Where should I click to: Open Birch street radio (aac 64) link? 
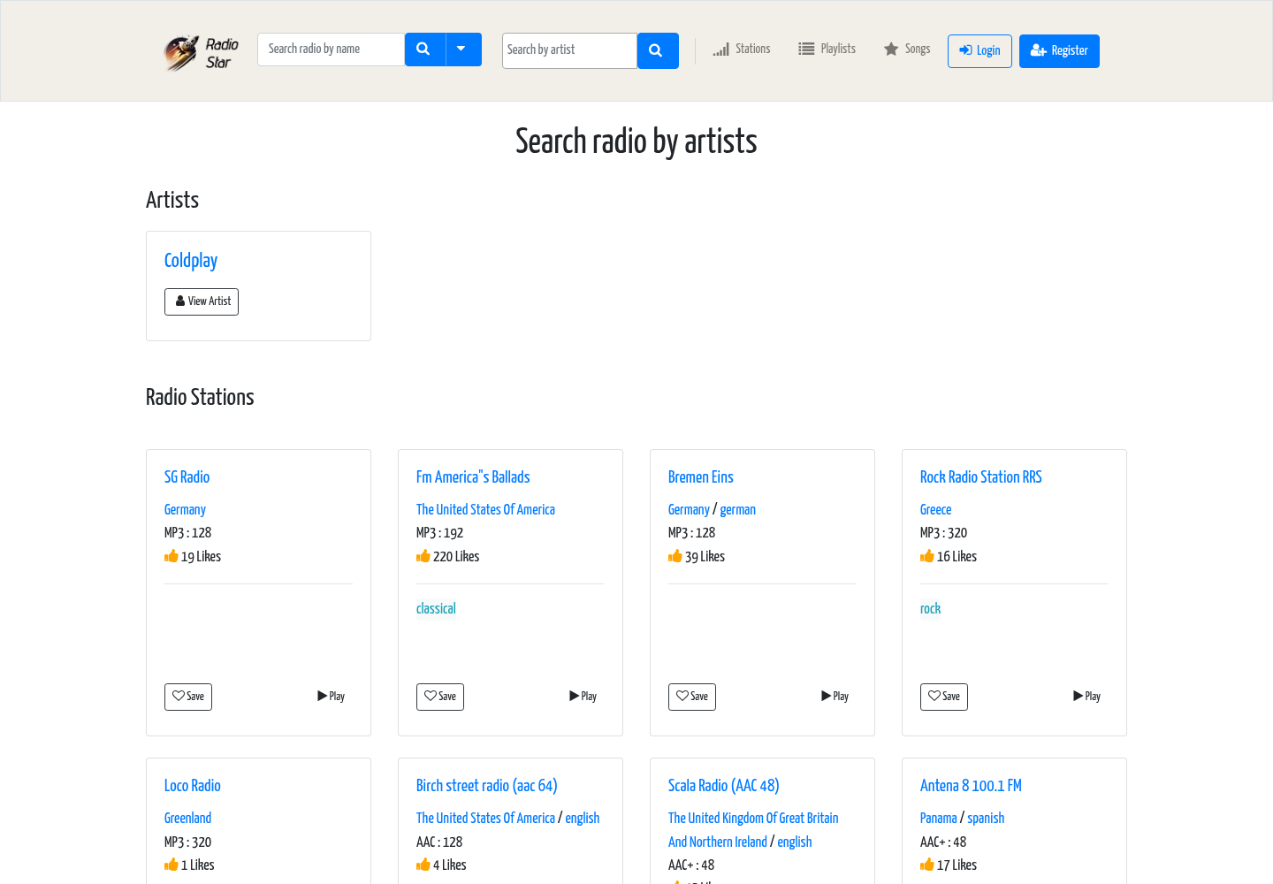[x=487, y=785]
